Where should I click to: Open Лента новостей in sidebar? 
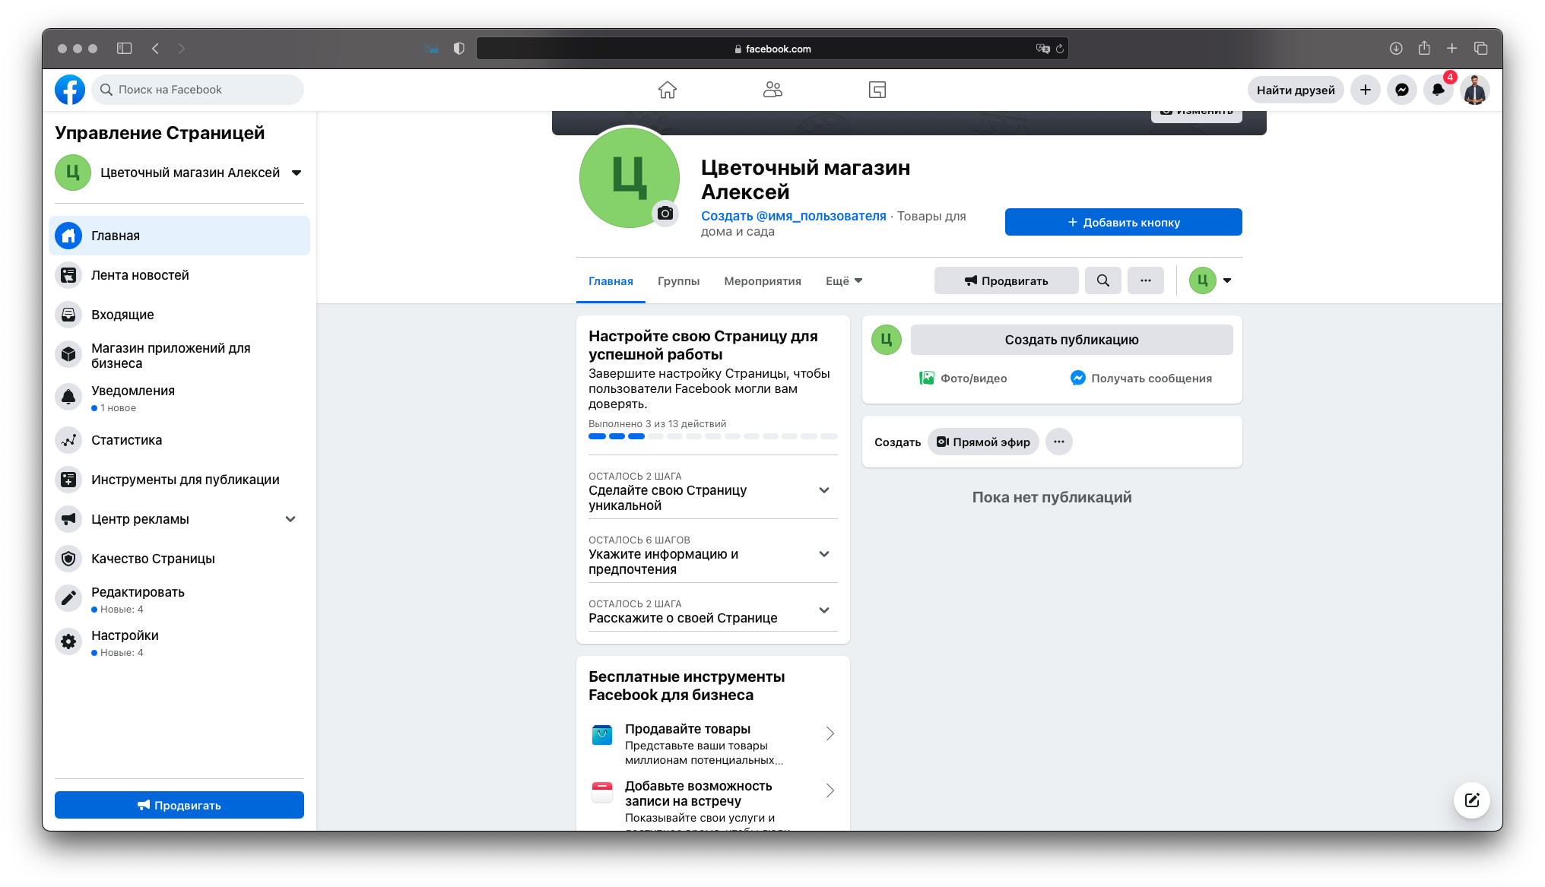coord(179,275)
